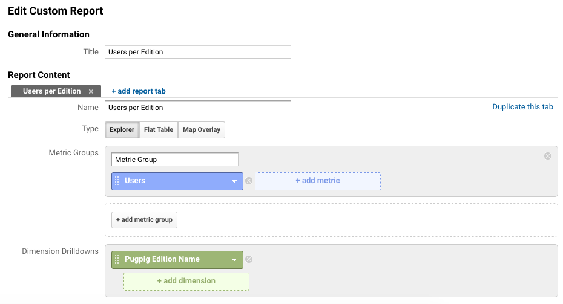Remove the Users metric with its x icon
The image size is (563, 304).
point(249,181)
